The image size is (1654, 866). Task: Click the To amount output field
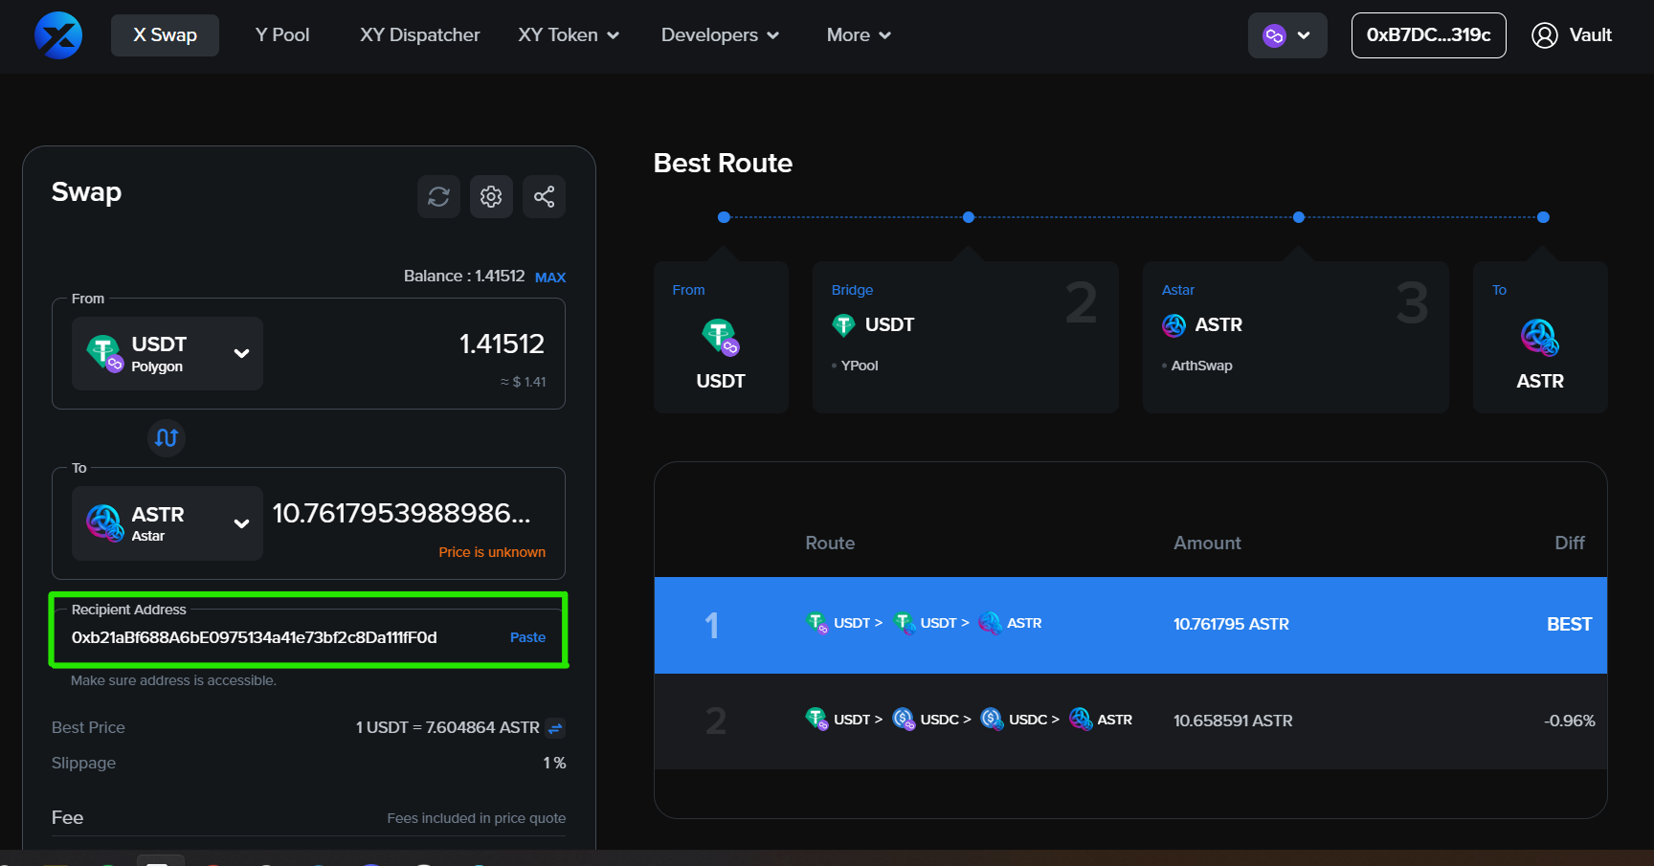click(402, 514)
